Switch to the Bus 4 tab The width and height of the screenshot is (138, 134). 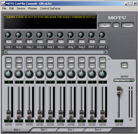tap(98, 130)
